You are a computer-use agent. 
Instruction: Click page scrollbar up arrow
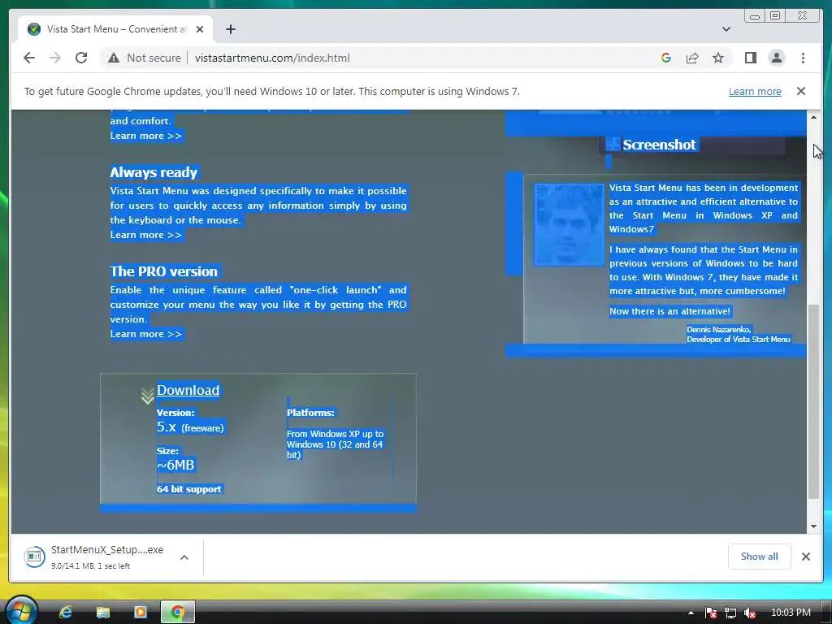[813, 117]
